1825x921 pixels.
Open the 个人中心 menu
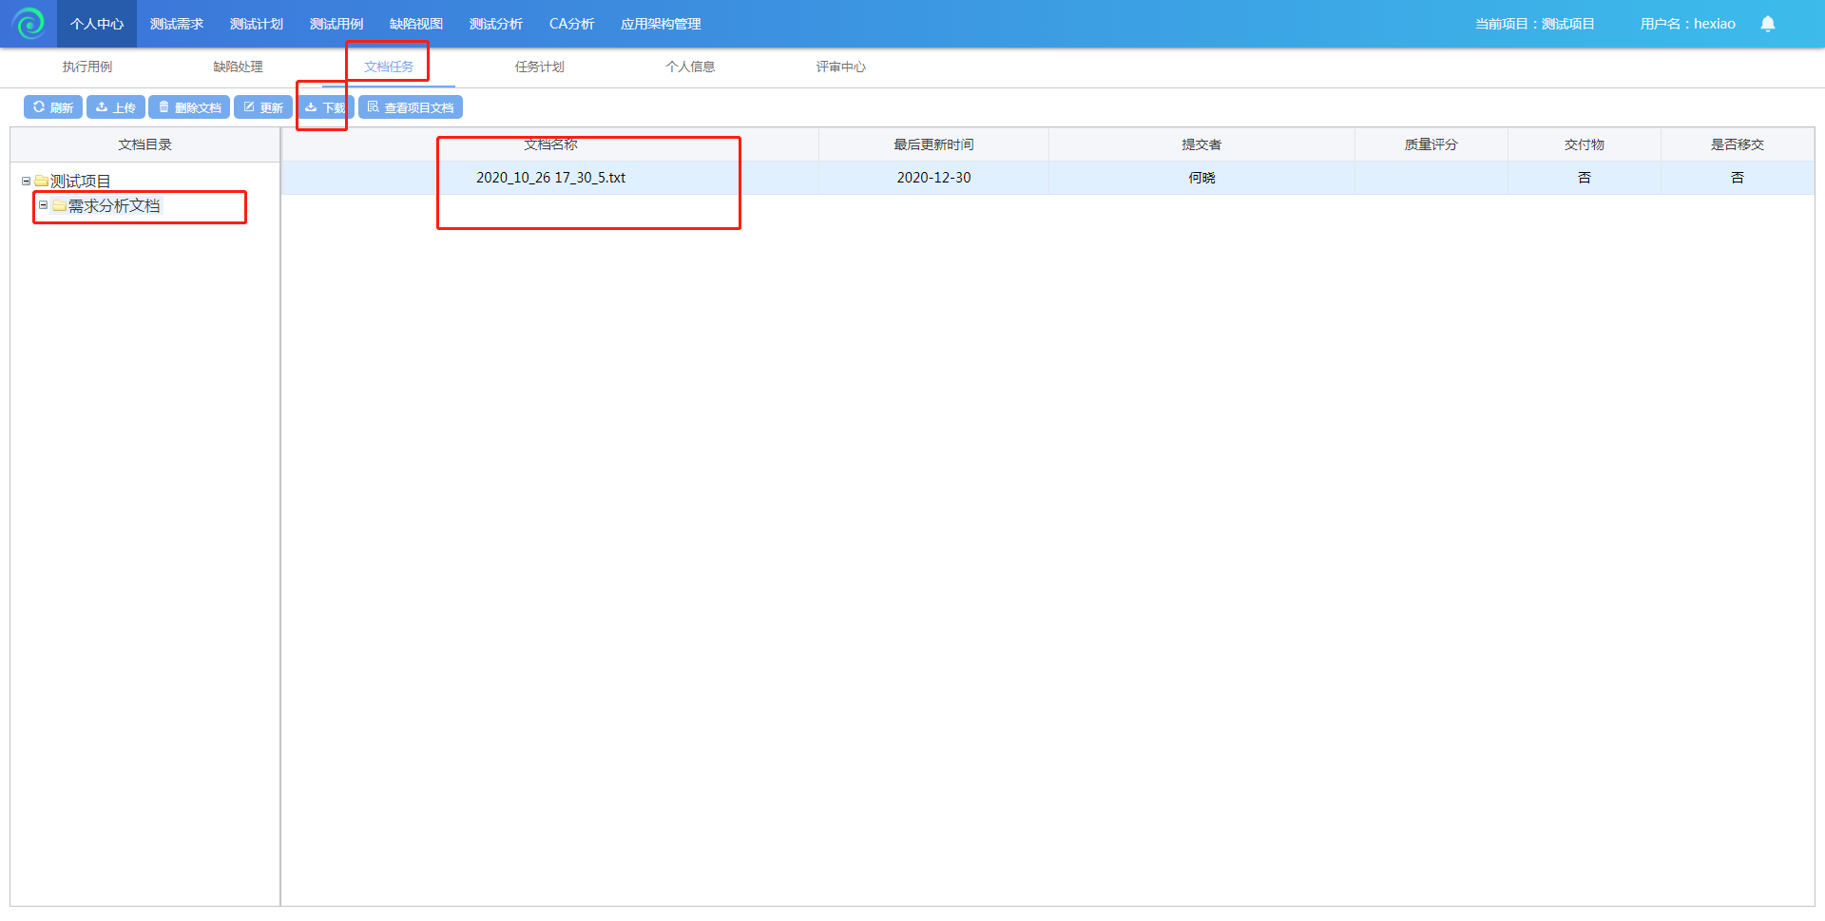pyautogui.click(x=97, y=24)
